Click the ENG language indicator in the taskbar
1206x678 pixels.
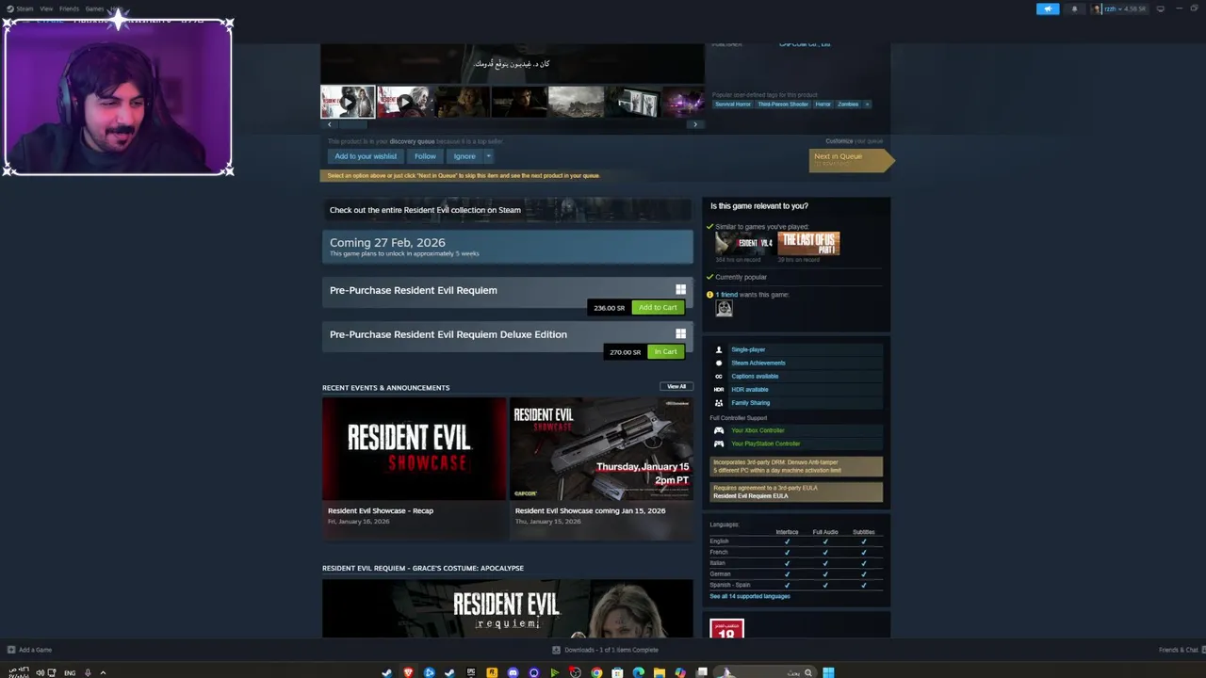point(70,672)
